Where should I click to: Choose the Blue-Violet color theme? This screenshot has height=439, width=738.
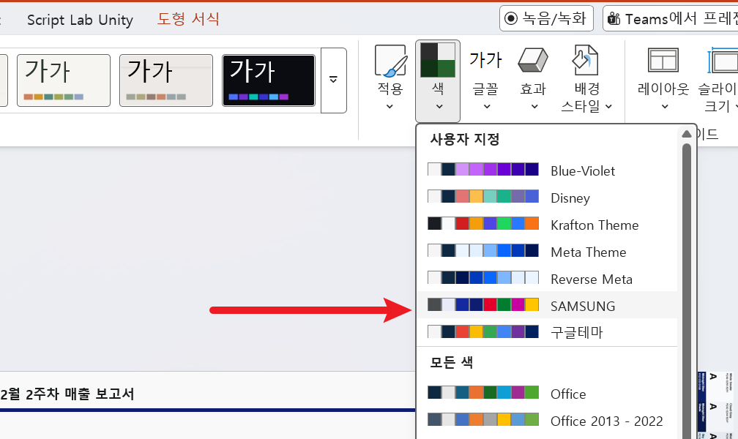click(x=547, y=170)
